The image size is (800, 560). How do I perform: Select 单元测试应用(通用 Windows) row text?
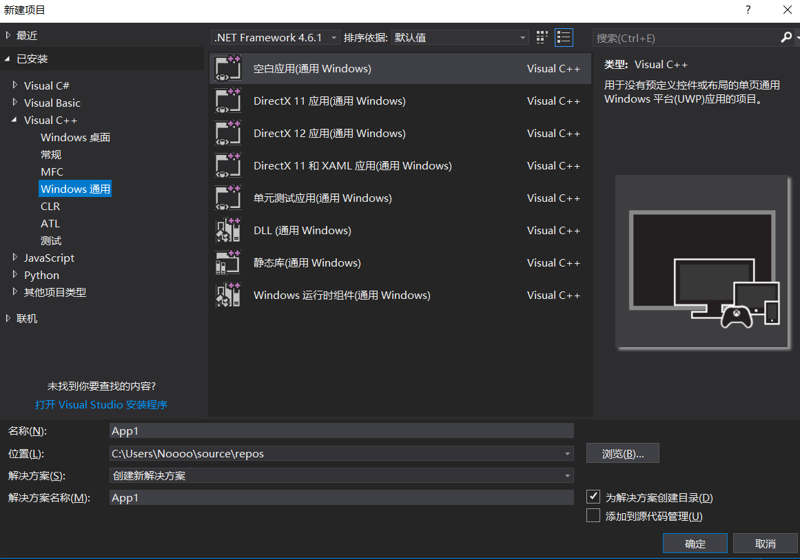pos(322,198)
